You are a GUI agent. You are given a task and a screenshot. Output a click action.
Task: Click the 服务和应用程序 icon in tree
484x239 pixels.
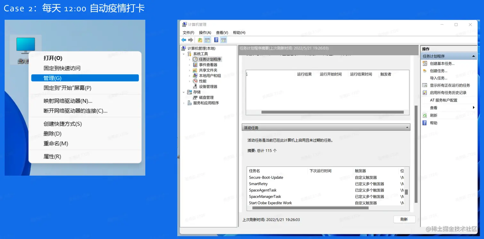(190, 103)
